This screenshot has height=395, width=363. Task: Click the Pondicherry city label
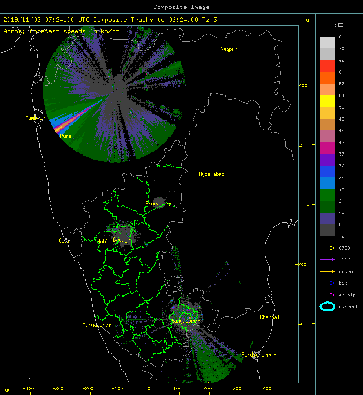(x=258, y=355)
